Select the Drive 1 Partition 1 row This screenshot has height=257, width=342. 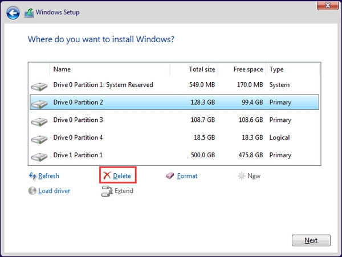pos(174,155)
